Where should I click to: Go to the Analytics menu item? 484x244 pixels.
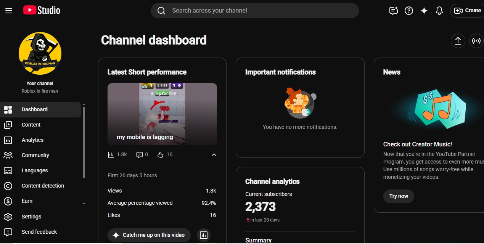[x=40, y=140]
